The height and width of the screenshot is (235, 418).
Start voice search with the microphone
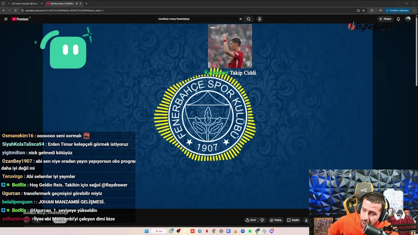260,19
